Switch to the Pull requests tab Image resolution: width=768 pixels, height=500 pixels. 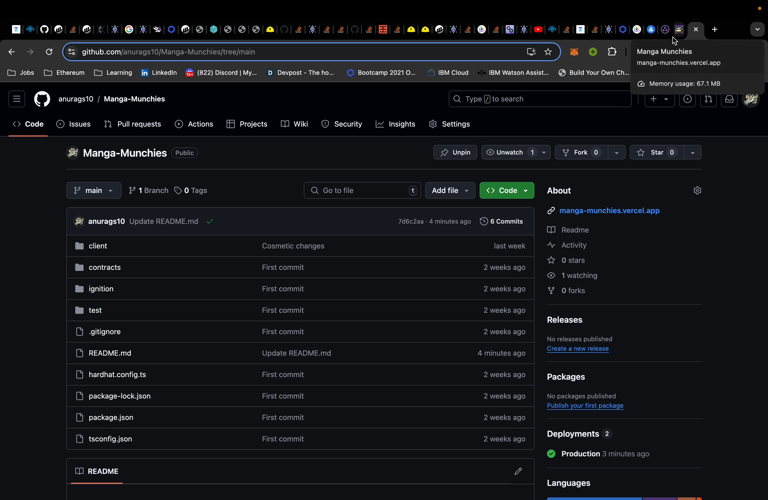pyautogui.click(x=133, y=124)
